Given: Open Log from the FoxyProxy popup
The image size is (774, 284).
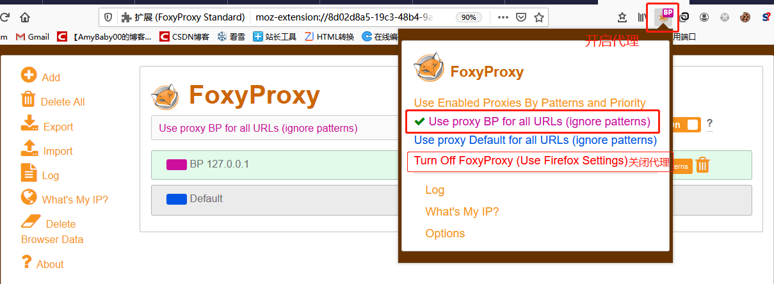Looking at the screenshot, I should pos(435,190).
